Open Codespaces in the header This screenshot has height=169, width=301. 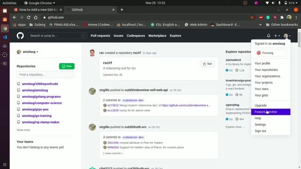click(x=136, y=36)
